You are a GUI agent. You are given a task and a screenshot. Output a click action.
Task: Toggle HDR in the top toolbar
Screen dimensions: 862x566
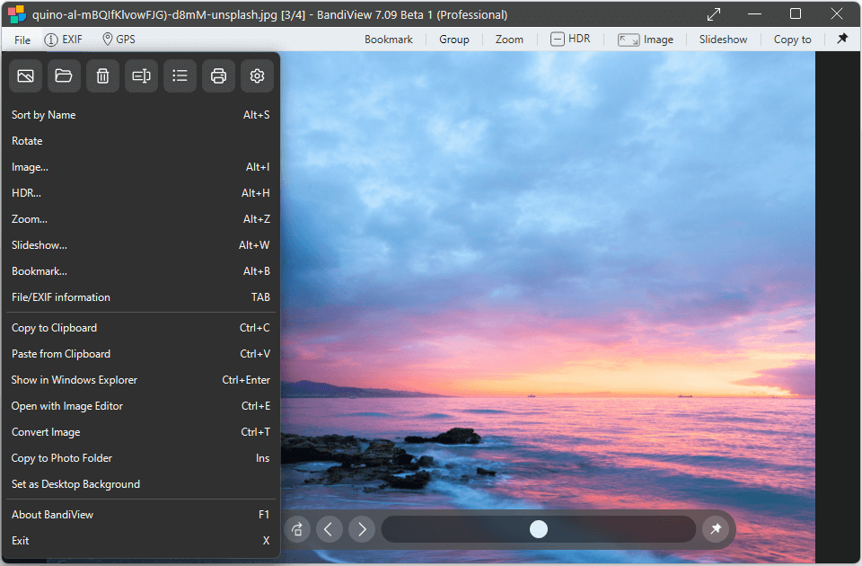570,39
